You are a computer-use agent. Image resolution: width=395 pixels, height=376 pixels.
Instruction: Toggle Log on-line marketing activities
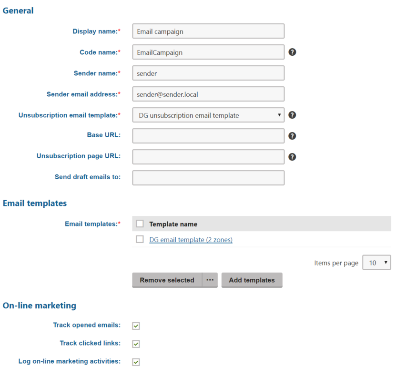[136, 362]
